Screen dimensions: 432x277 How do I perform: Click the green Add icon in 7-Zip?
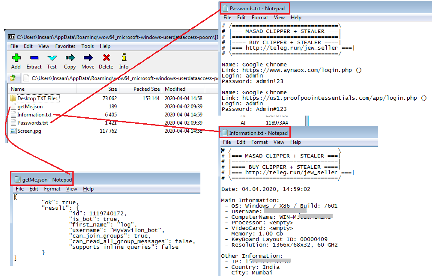pyautogui.click(x=16, y=58)
